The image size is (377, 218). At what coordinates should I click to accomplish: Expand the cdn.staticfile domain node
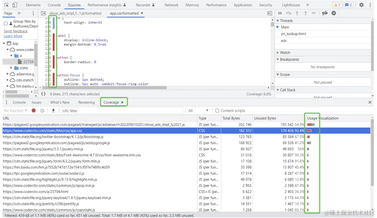click(8, 80)
